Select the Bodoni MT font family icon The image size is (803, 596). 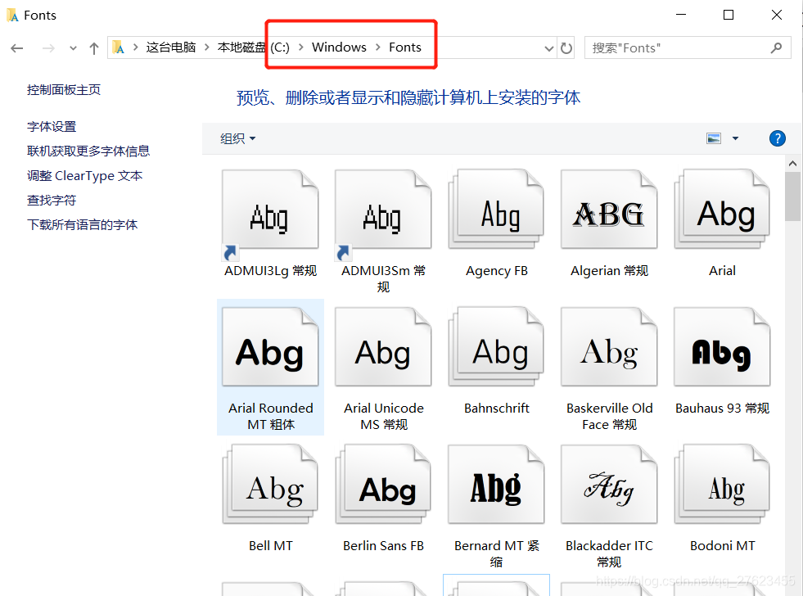[x=722, y=485]
